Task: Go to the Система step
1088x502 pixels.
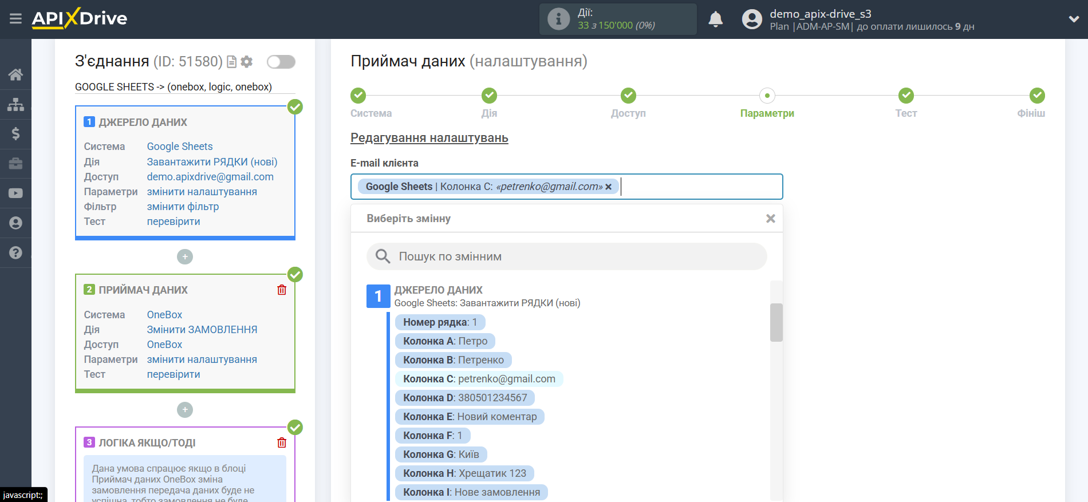Action: (x=358, y=96)
